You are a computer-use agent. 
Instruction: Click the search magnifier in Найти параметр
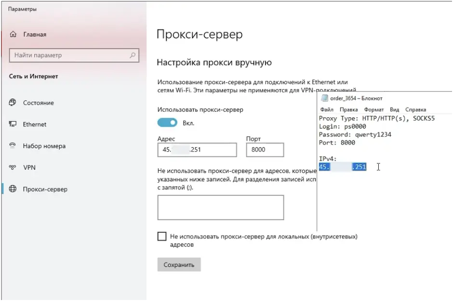pos(132,55)
